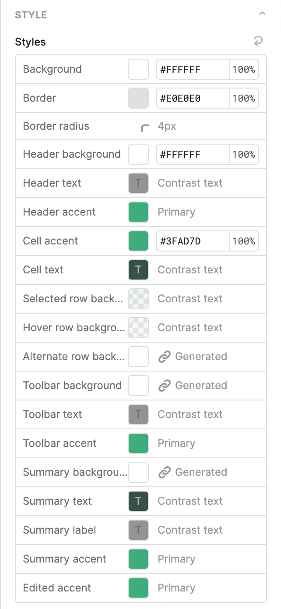Reset styles with the revert arrow icon
Image resolution: width=281 pixels, height=609 pixels.
pyautogui.click(x=258, y=42)
